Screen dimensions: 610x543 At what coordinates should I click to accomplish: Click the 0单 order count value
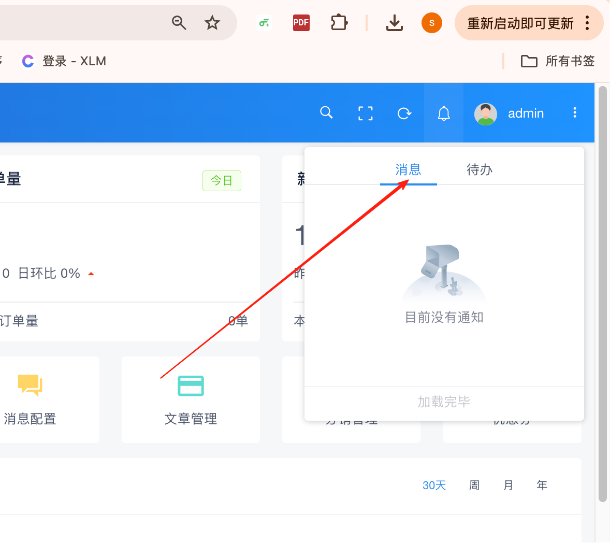pyautogui.click(x=238, y=321)
